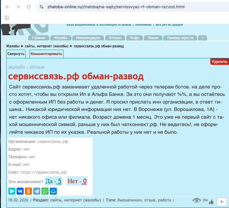Click the date 18.02.2026
The height and width of the screenshot is (208, 229).
(x=18, y=200)
